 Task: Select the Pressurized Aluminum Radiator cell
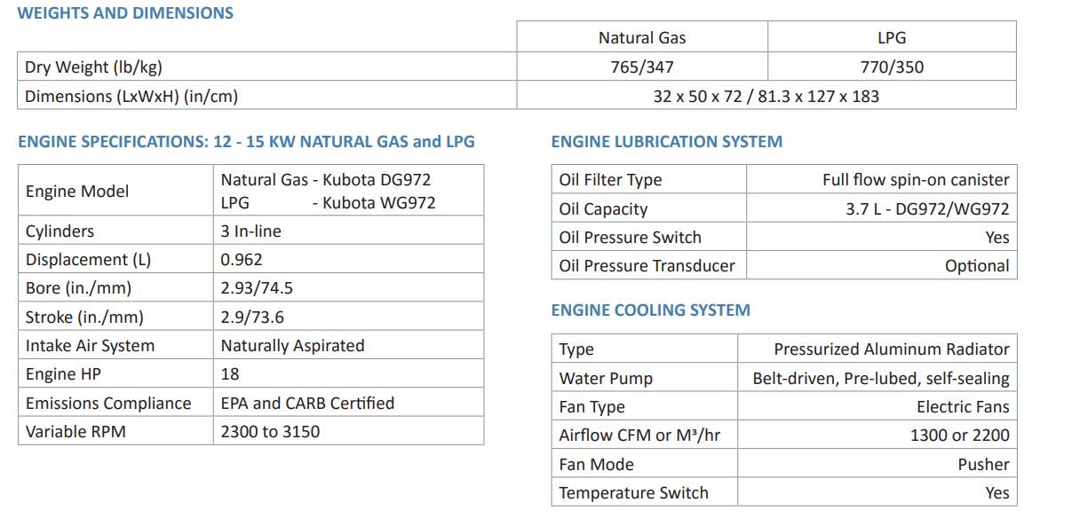891,349
